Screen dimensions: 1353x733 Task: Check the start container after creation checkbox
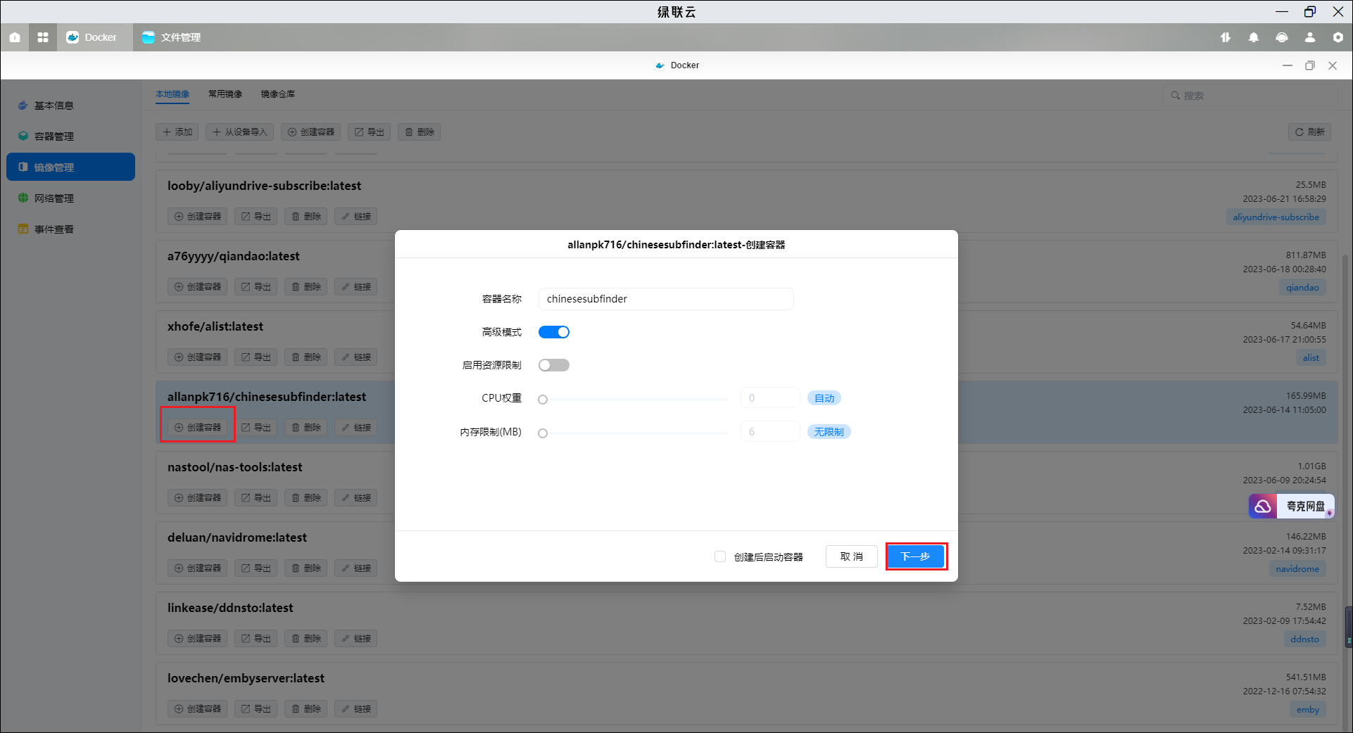(x=720, y=556)
